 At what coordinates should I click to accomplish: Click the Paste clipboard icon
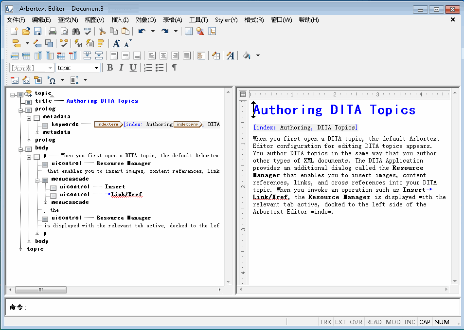click(125, 31)
